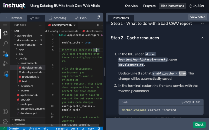Click the timer clock showing 1h, 58m

coord(197,6)
